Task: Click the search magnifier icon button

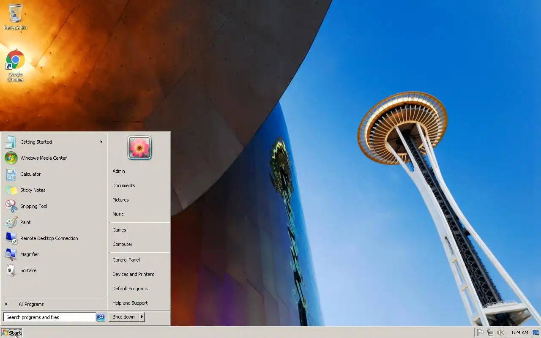Action: [101, 317]
